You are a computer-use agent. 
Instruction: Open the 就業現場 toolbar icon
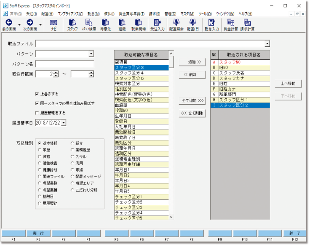tap(139, 22)
